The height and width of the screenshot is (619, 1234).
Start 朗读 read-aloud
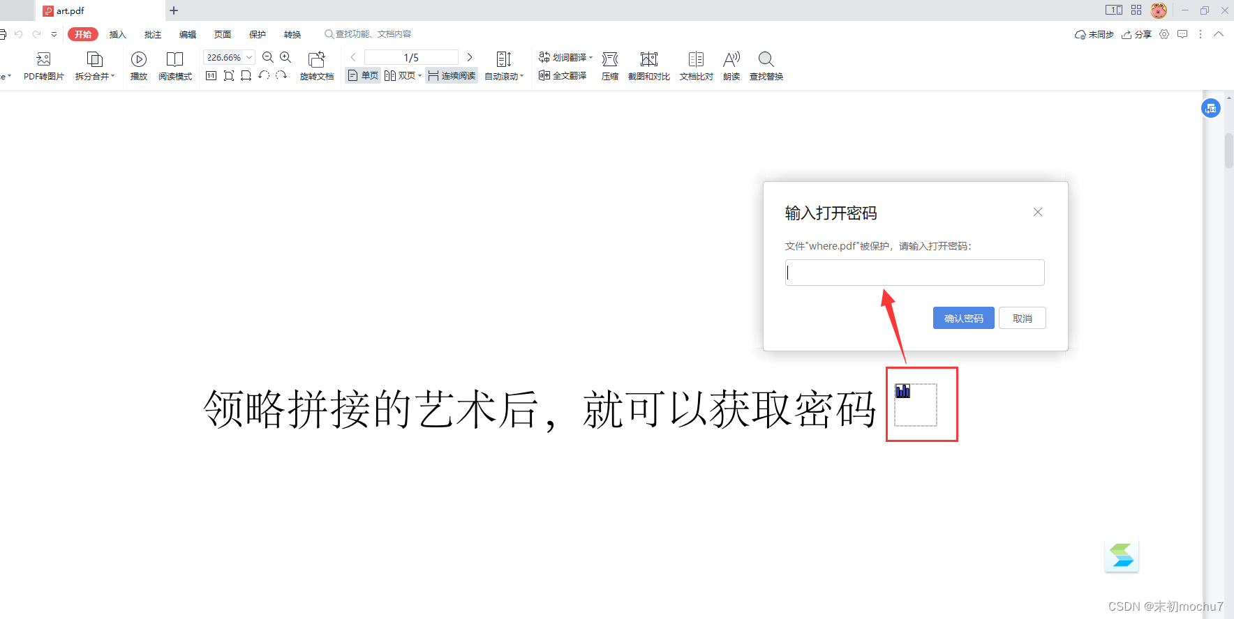pos(731,66)
